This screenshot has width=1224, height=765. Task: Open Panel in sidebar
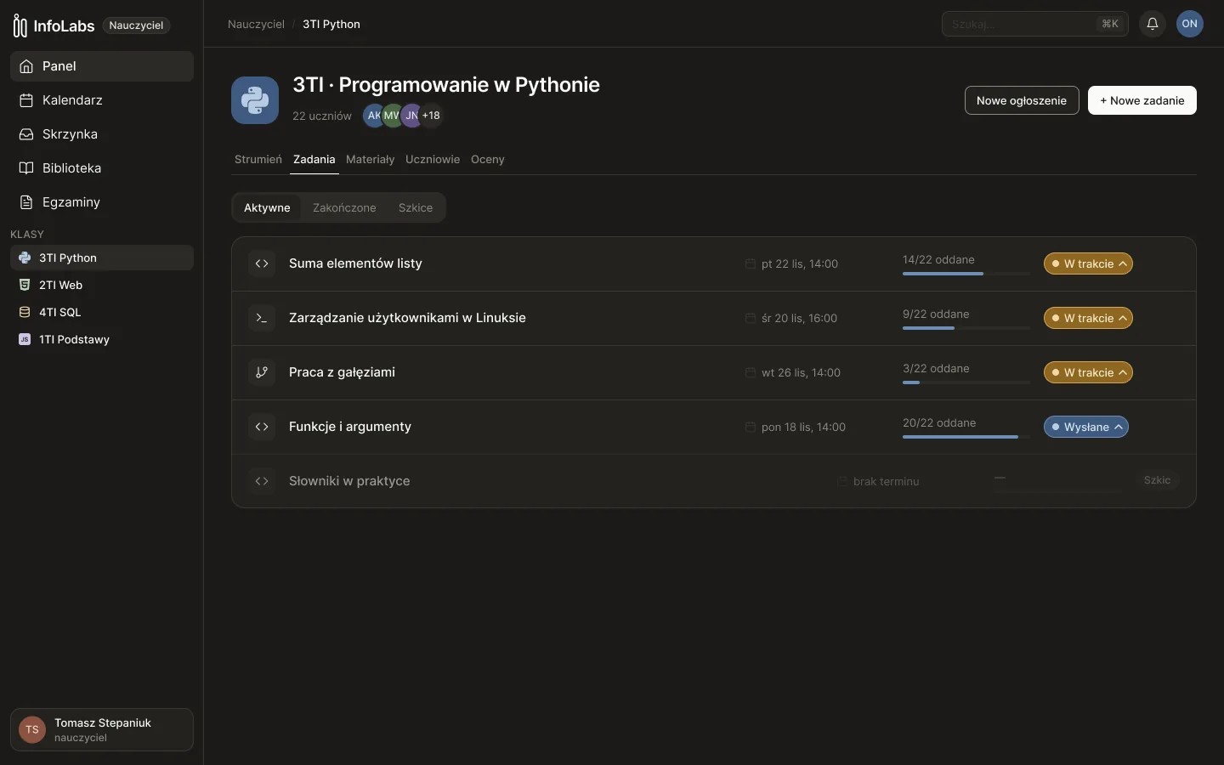(102, 66)
